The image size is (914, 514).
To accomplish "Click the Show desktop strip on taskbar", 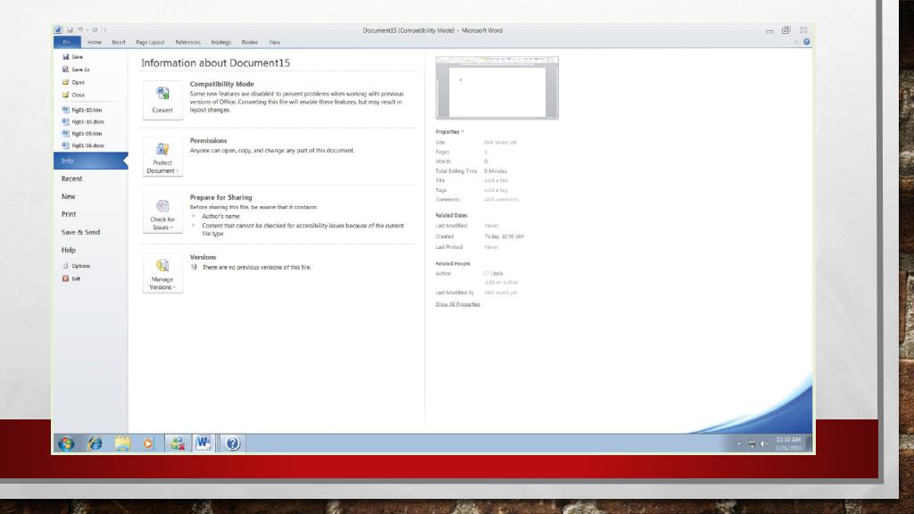I will [x=810, y=444].
